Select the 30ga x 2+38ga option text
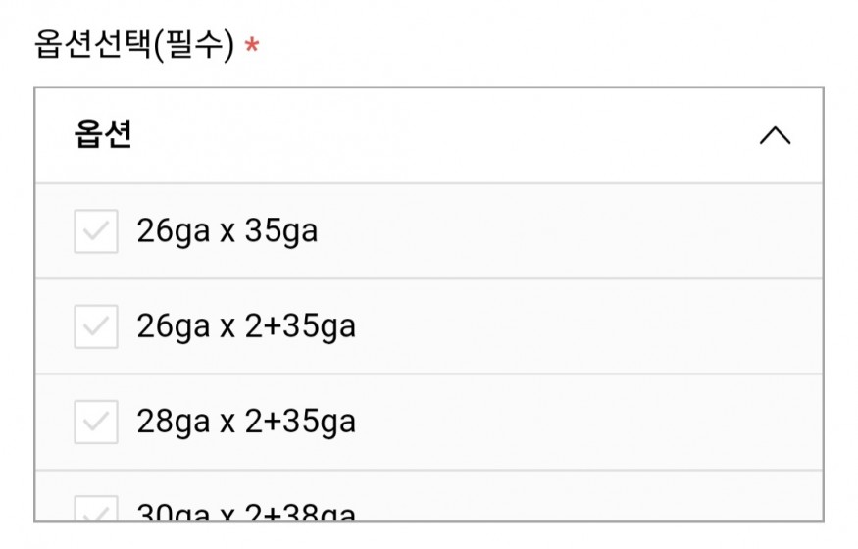 [x=246, y=512]
